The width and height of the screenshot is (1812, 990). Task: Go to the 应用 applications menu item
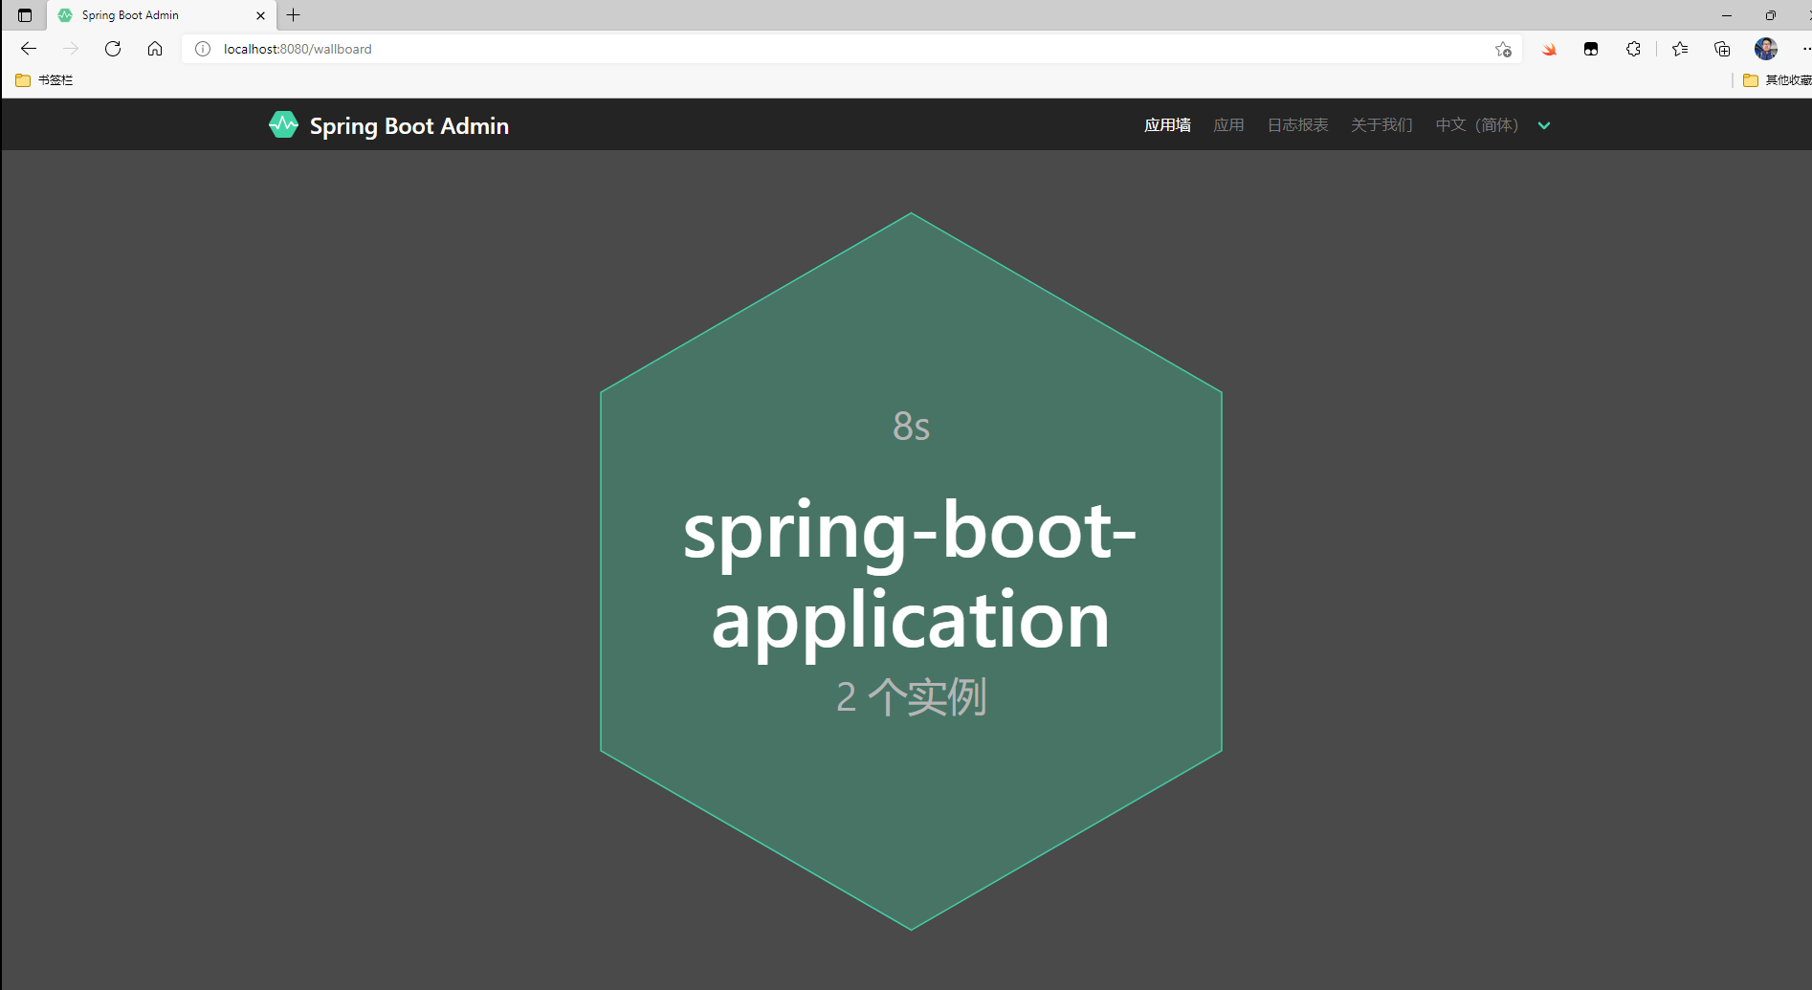pos(1228,125)
